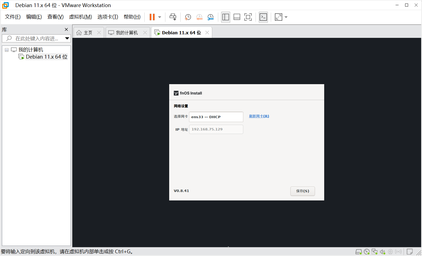Click the home icon on 主页 tab
The width and height of the screenshot is (422, 256).
click(x=79, y=33)
